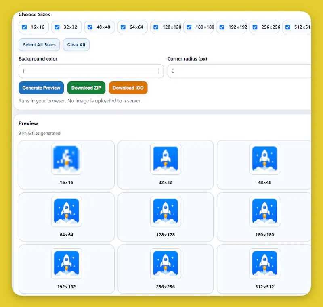This screenshot has height=307, width=323.
Task: Open the 192×192 rocket preview thumbnail
Action: (67, 263)
